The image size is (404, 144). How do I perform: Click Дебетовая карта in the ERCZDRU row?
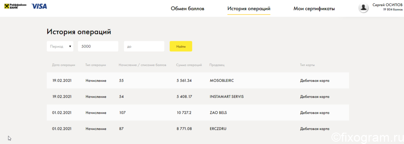pos(314,129)
